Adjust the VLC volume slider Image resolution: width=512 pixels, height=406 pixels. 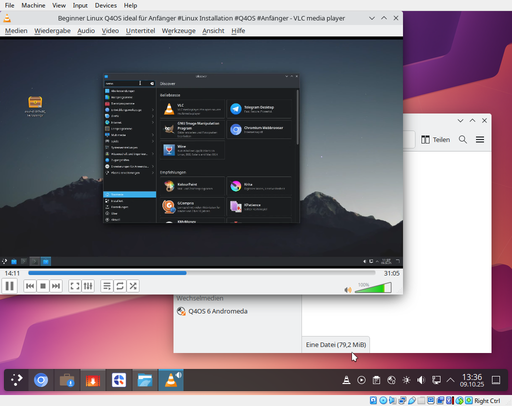(372, 288)
